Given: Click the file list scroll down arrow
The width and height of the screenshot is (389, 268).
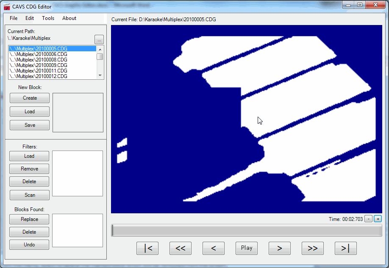Looking at the screenshot, I should [100, 75].
